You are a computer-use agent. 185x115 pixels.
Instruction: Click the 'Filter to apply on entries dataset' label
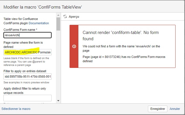25,71
